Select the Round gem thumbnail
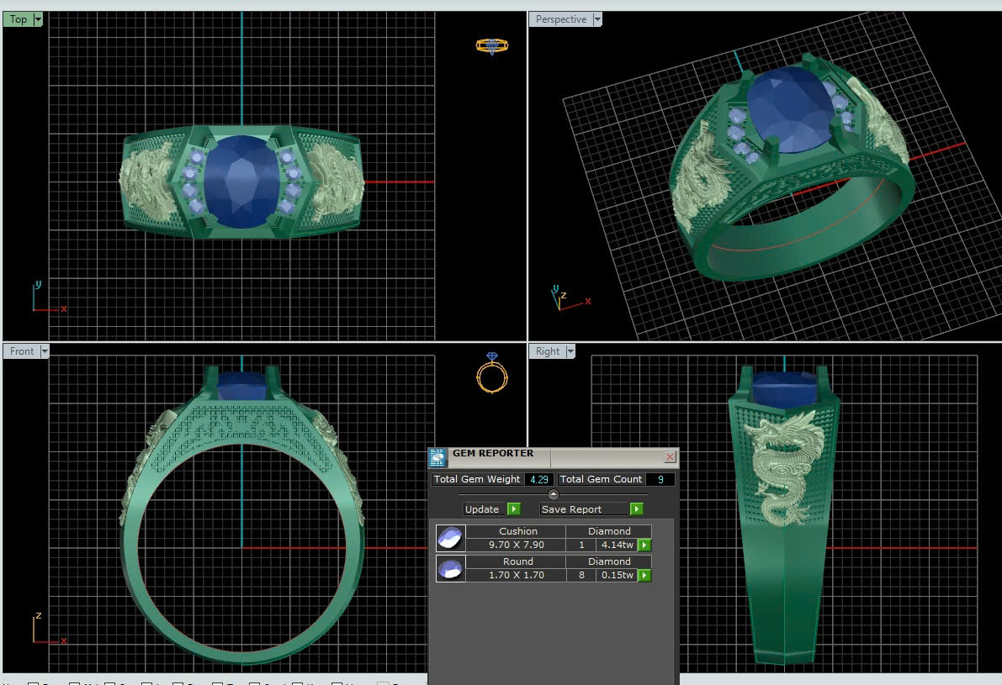Screen dimensions: 1002x685 [x=450, y=568]
